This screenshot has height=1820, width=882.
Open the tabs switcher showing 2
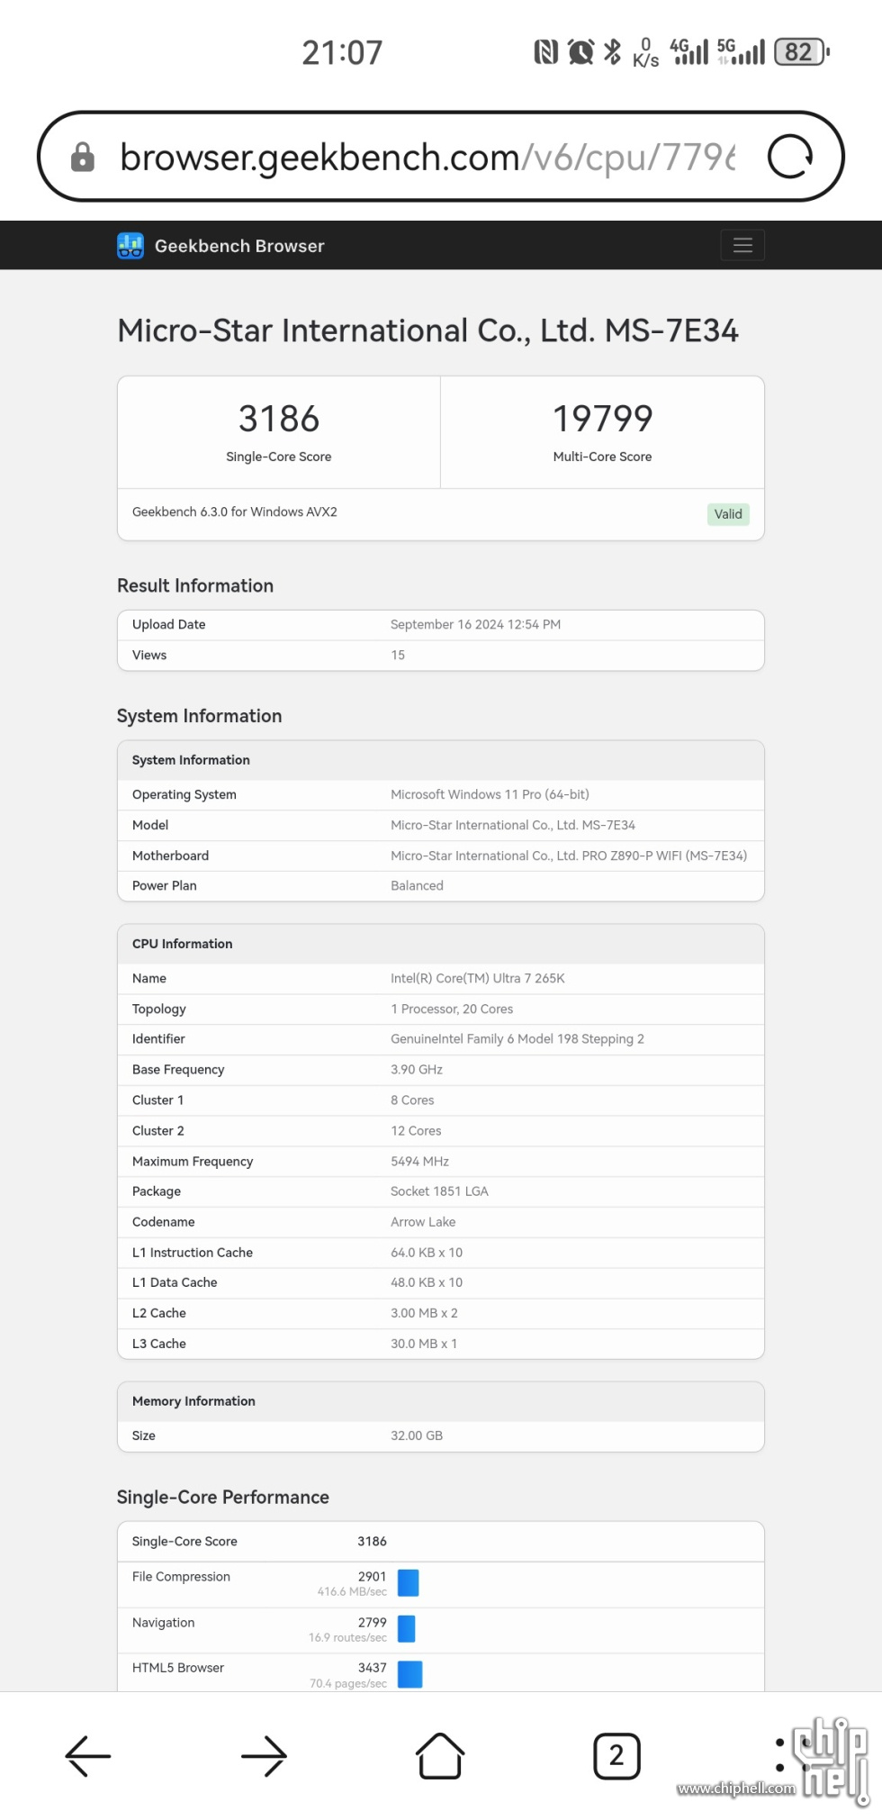616,1755
